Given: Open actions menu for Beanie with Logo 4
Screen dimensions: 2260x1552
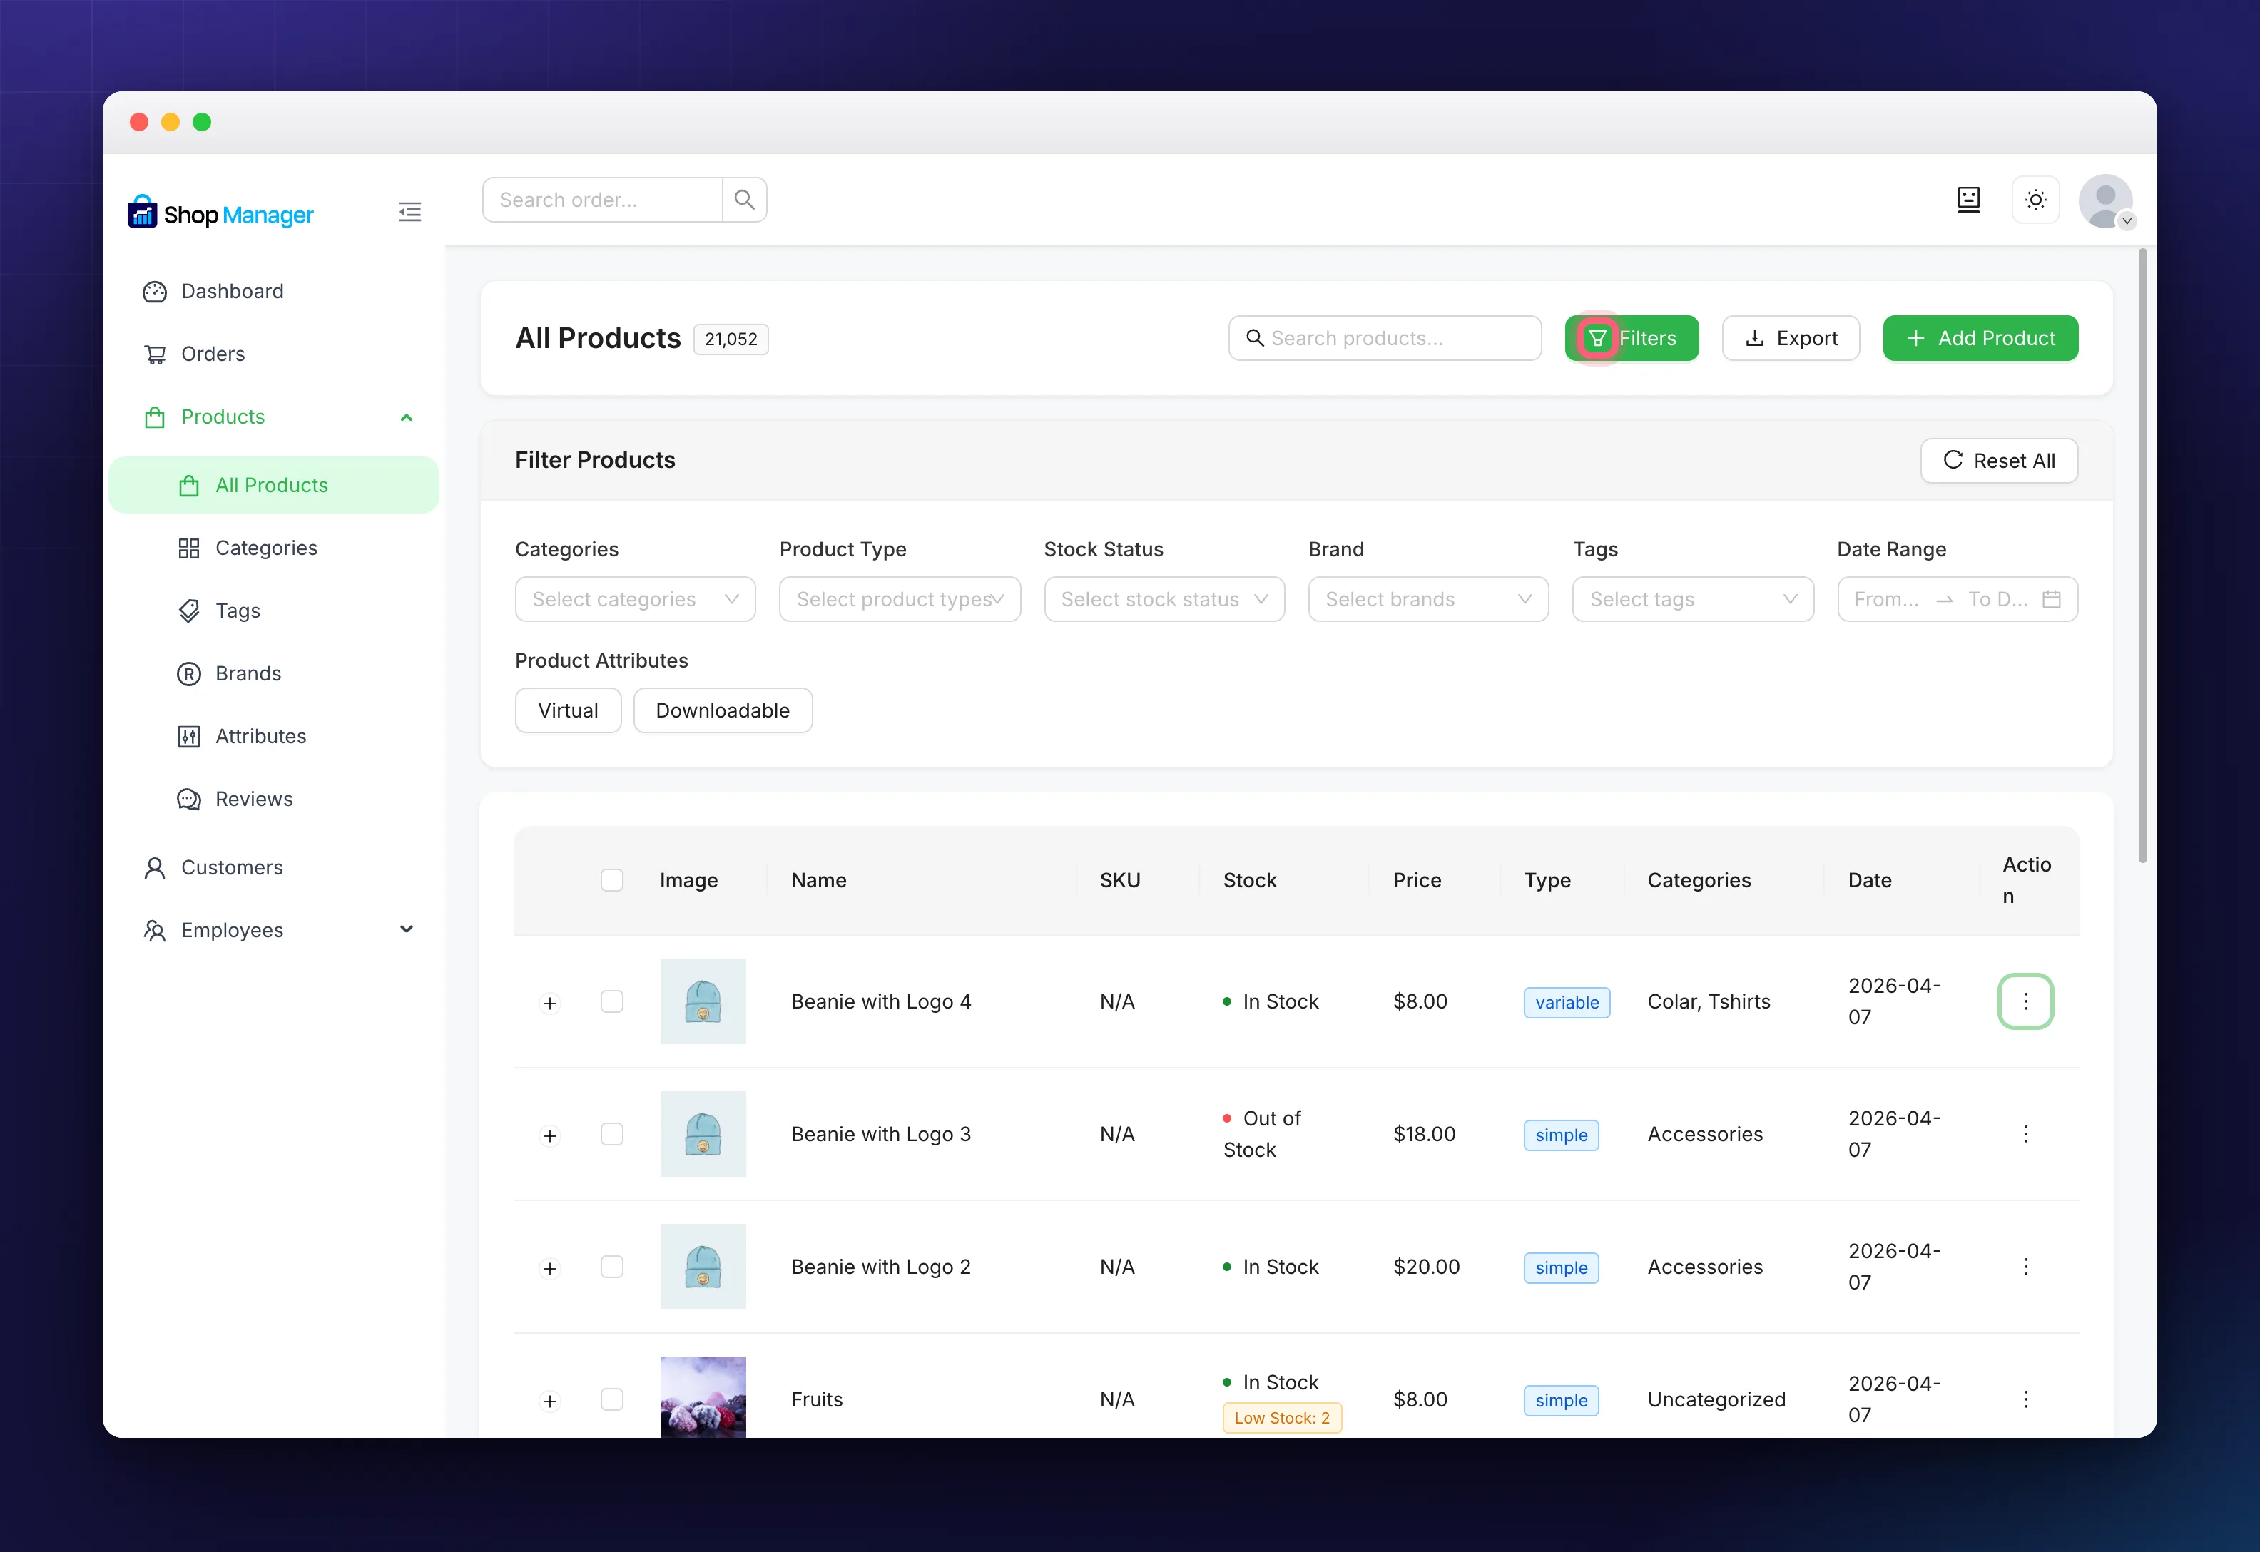Looking at the screenshot, I should click(x=2025, y=1001).
